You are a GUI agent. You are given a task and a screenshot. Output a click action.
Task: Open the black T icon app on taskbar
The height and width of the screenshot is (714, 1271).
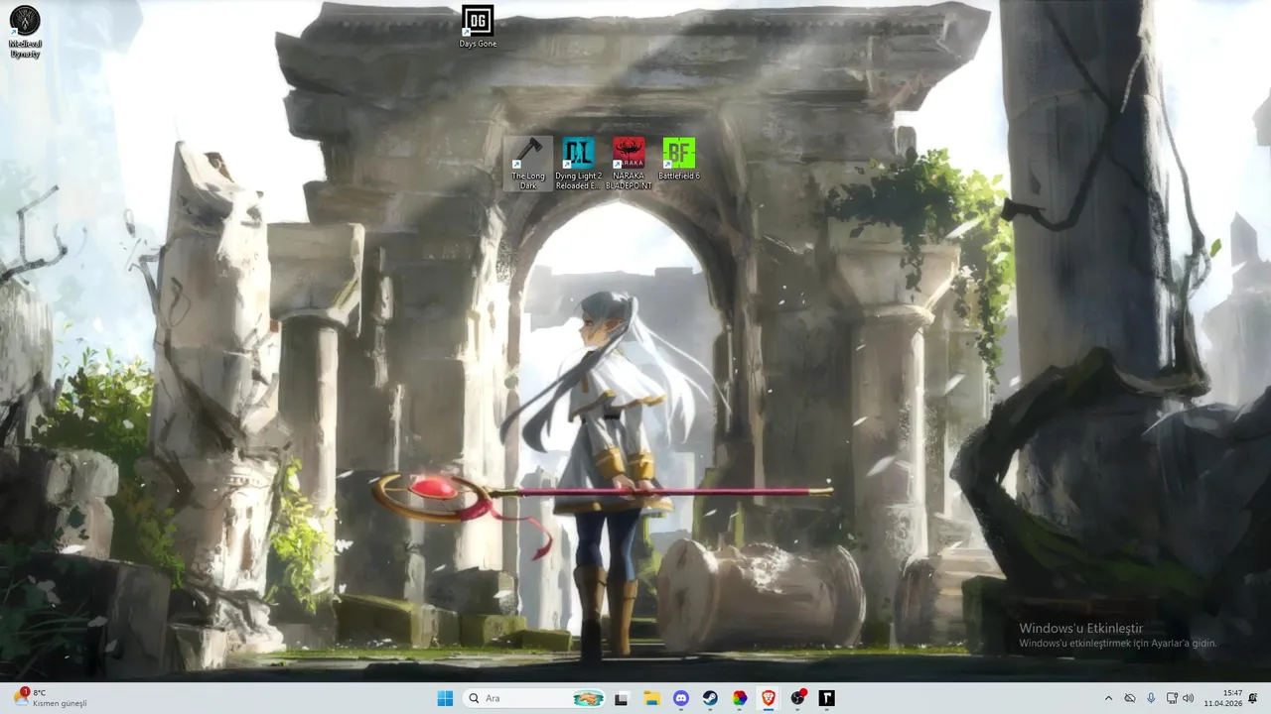(x=826, y=698)
